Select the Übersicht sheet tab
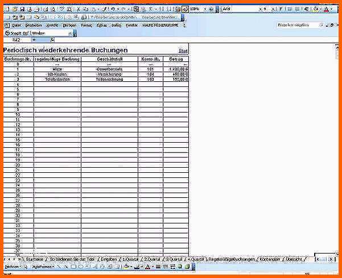Viewport: 342px width, 278px height. pyautogui.click(x=294, y=259)
